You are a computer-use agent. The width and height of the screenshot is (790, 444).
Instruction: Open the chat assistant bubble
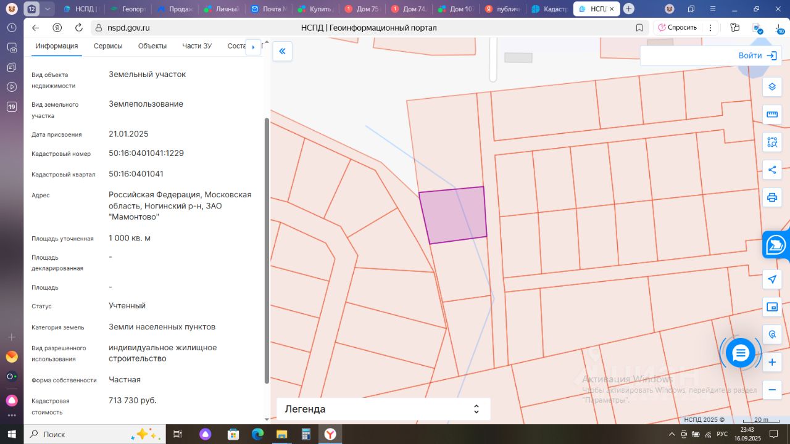740,353
